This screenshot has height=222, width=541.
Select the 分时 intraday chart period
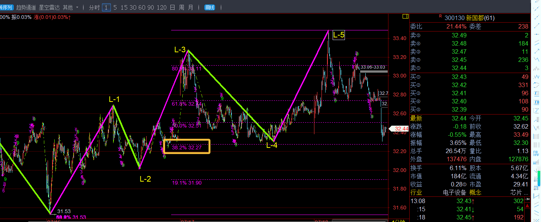pos(95,7)
